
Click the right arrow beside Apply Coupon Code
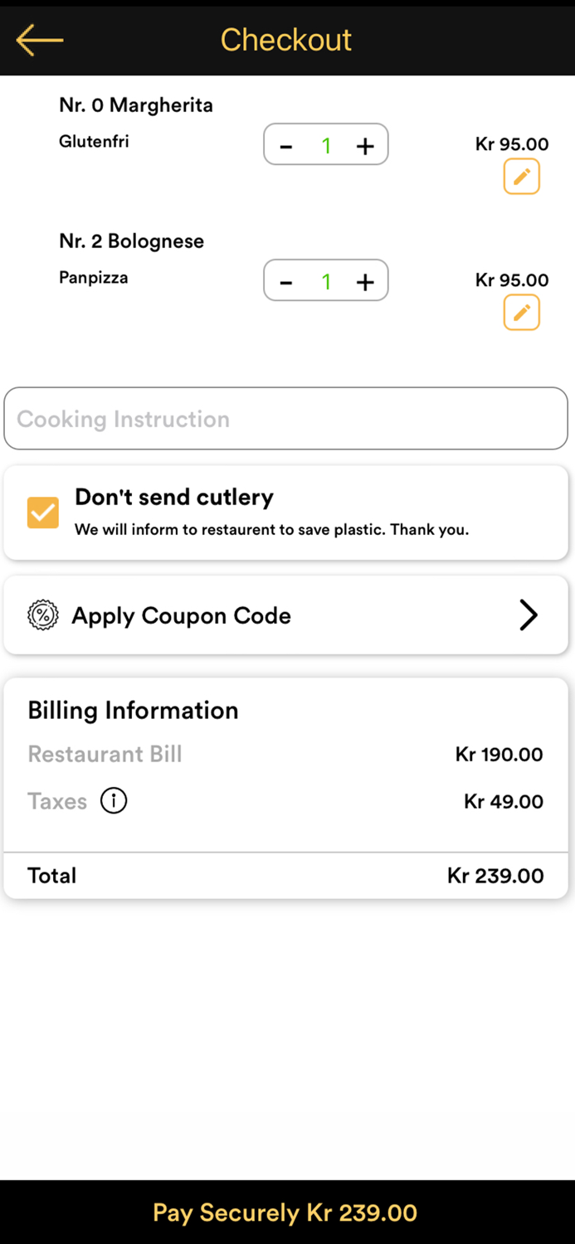tap(529, 615)
